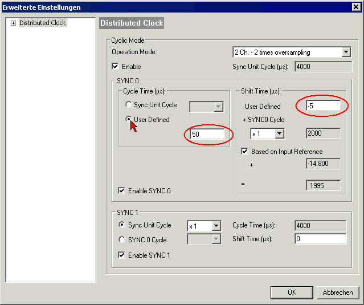This screenshot has height=305, width=364.
Task: Select SYNC 0 Sync Unit Cycle radio button
Action: pyautogui.click(x=128, y=104)
